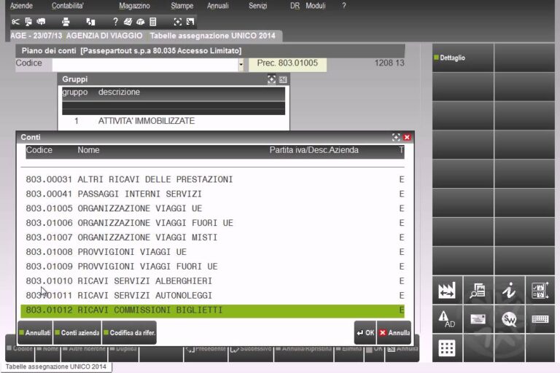Screen dimensions: 560x373
Task: Click the checklist factory settings icon
Action: point(540,290)
